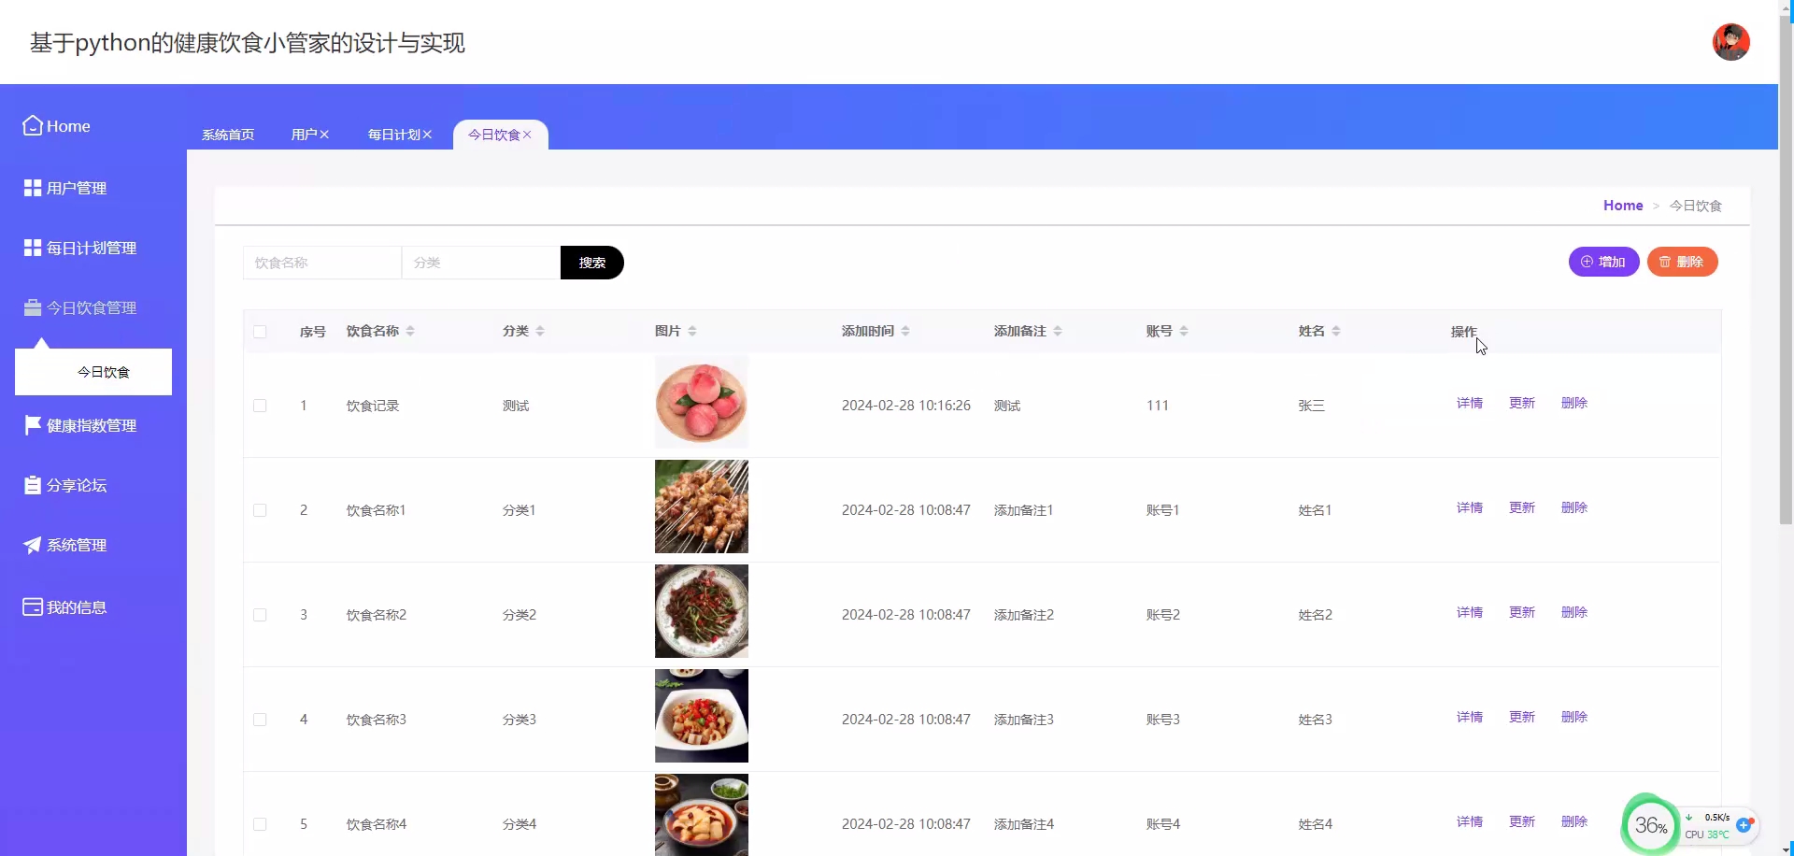Click the 36% CPU usage circle widget
Viewport: 1794px width, 856px height.
(1650, 823)
